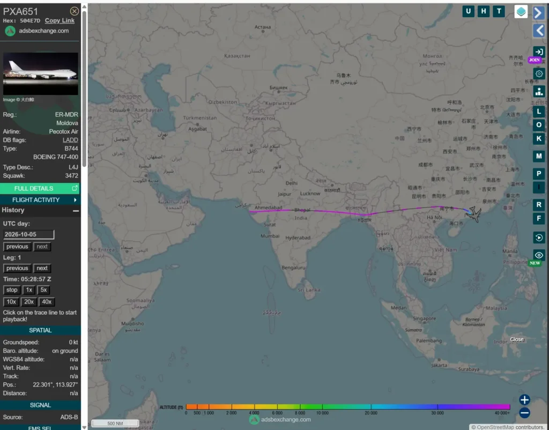This screenshot has height=430, width=549.
Task: Toggle the M button on the right toolbar
Action: click(x=539, y=156)
